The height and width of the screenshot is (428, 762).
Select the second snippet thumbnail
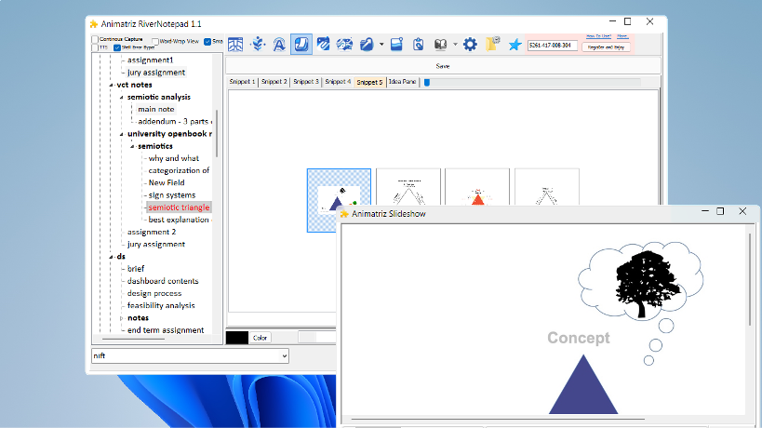pyautogui.click(x=408, y=187)
